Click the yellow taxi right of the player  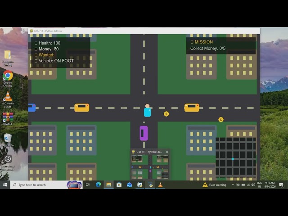pos(192,108)
